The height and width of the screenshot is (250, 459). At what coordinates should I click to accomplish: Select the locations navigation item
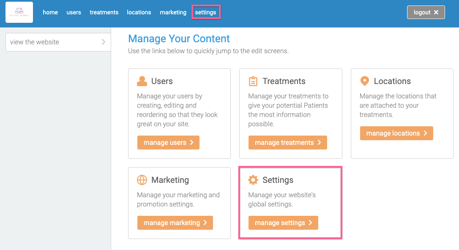tap(139, 12)
